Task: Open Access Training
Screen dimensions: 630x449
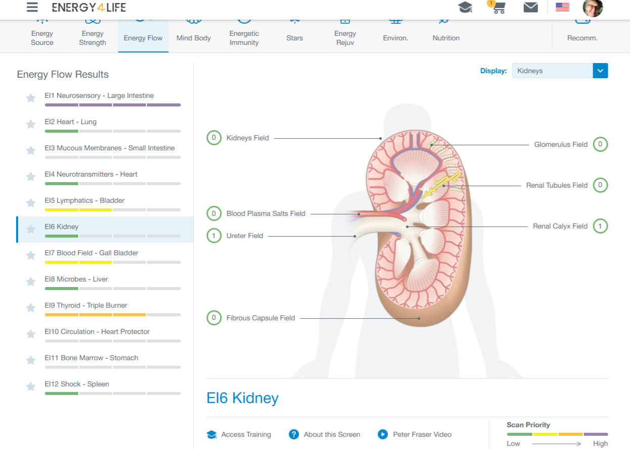Action: coord(239,434)
